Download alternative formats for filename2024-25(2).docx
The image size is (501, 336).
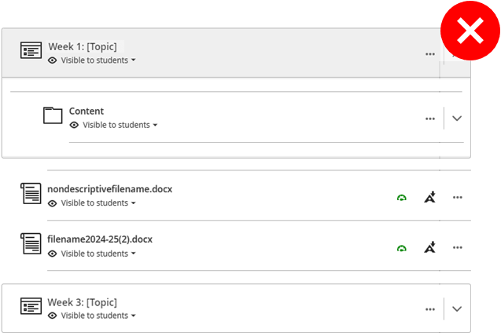[x=429, y=247]
